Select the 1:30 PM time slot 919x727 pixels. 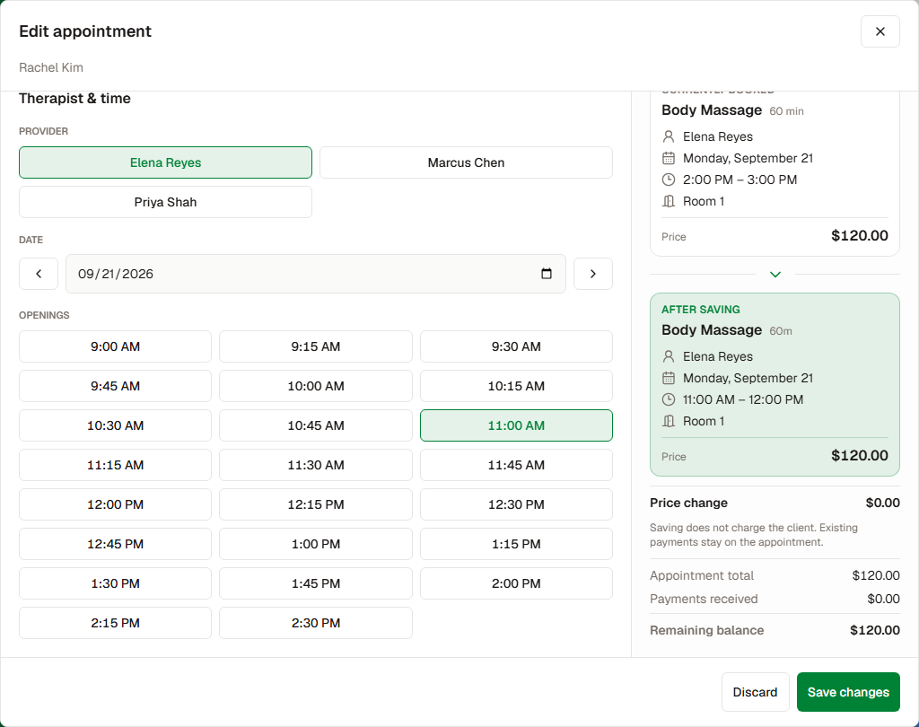pyautogui.click(x=116, y=583)
